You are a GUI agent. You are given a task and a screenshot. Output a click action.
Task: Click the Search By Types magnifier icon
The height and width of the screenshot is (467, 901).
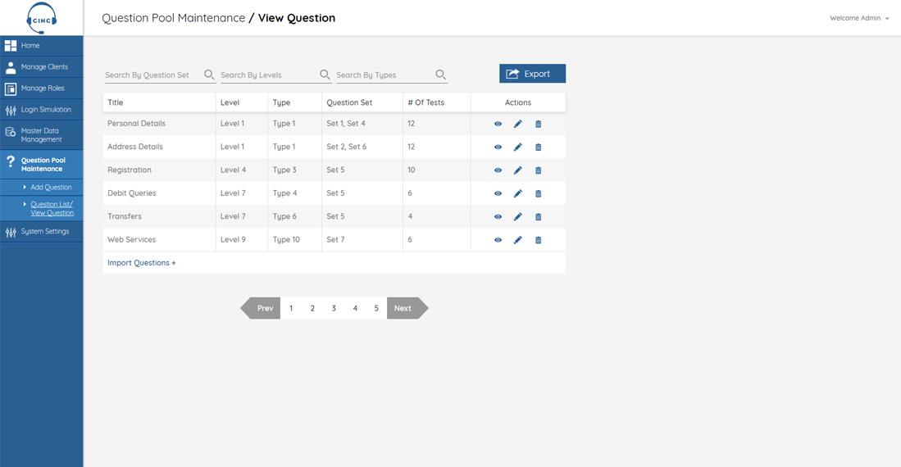point(441,75)
